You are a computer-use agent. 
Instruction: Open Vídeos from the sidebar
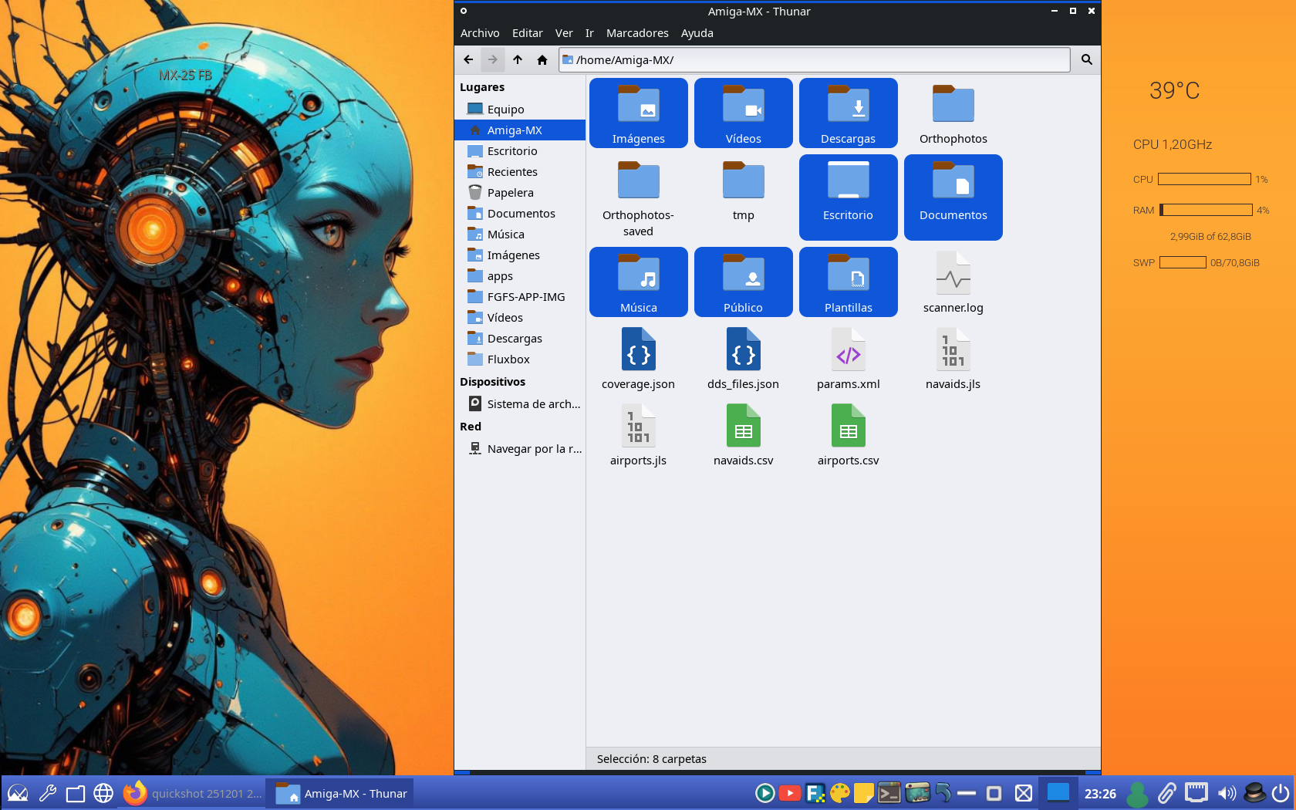pyautogui.click(x=520, y=318)
